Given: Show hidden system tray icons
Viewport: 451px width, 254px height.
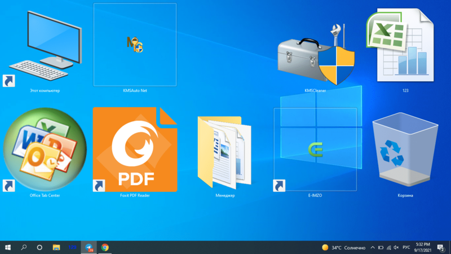Looking at the screenshot, I should click(x=373, y=248).
